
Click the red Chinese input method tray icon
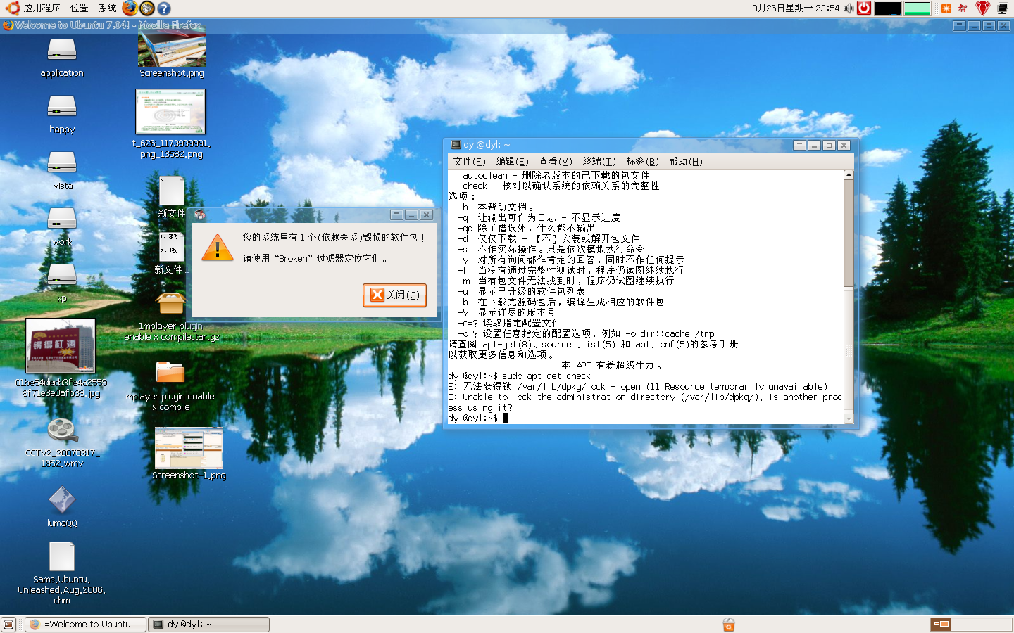point(963,8)
